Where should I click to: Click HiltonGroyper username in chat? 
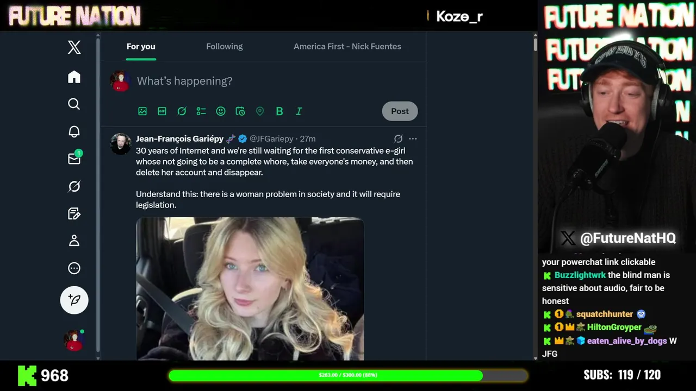pos(614,327)
